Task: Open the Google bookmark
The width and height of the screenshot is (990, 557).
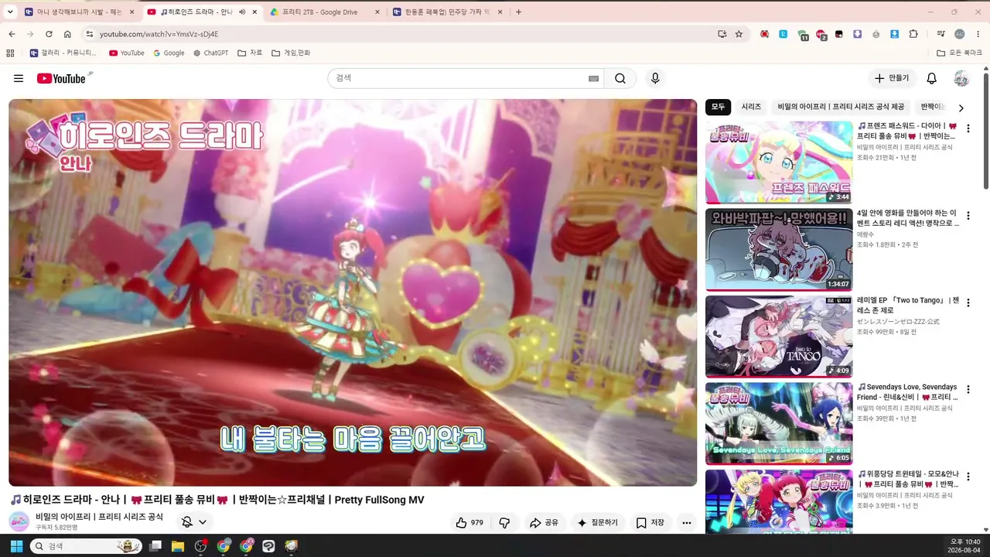Action: 169,53
